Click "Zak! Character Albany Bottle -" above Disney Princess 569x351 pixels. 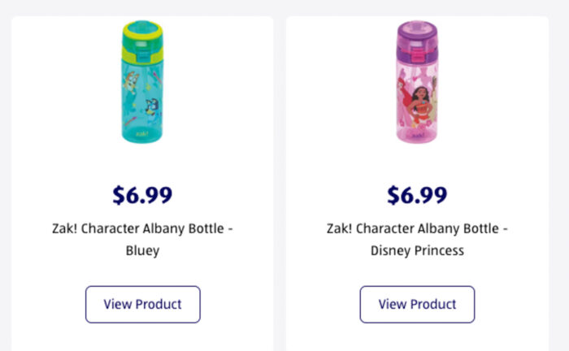point(417,229)
